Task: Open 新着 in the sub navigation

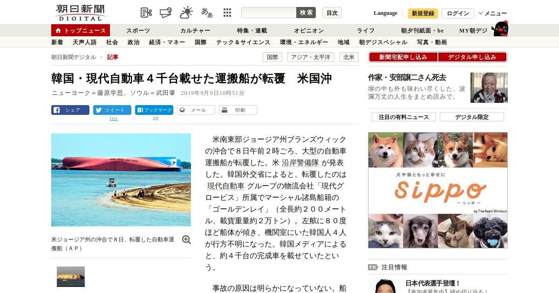Action: pos(57,42)
